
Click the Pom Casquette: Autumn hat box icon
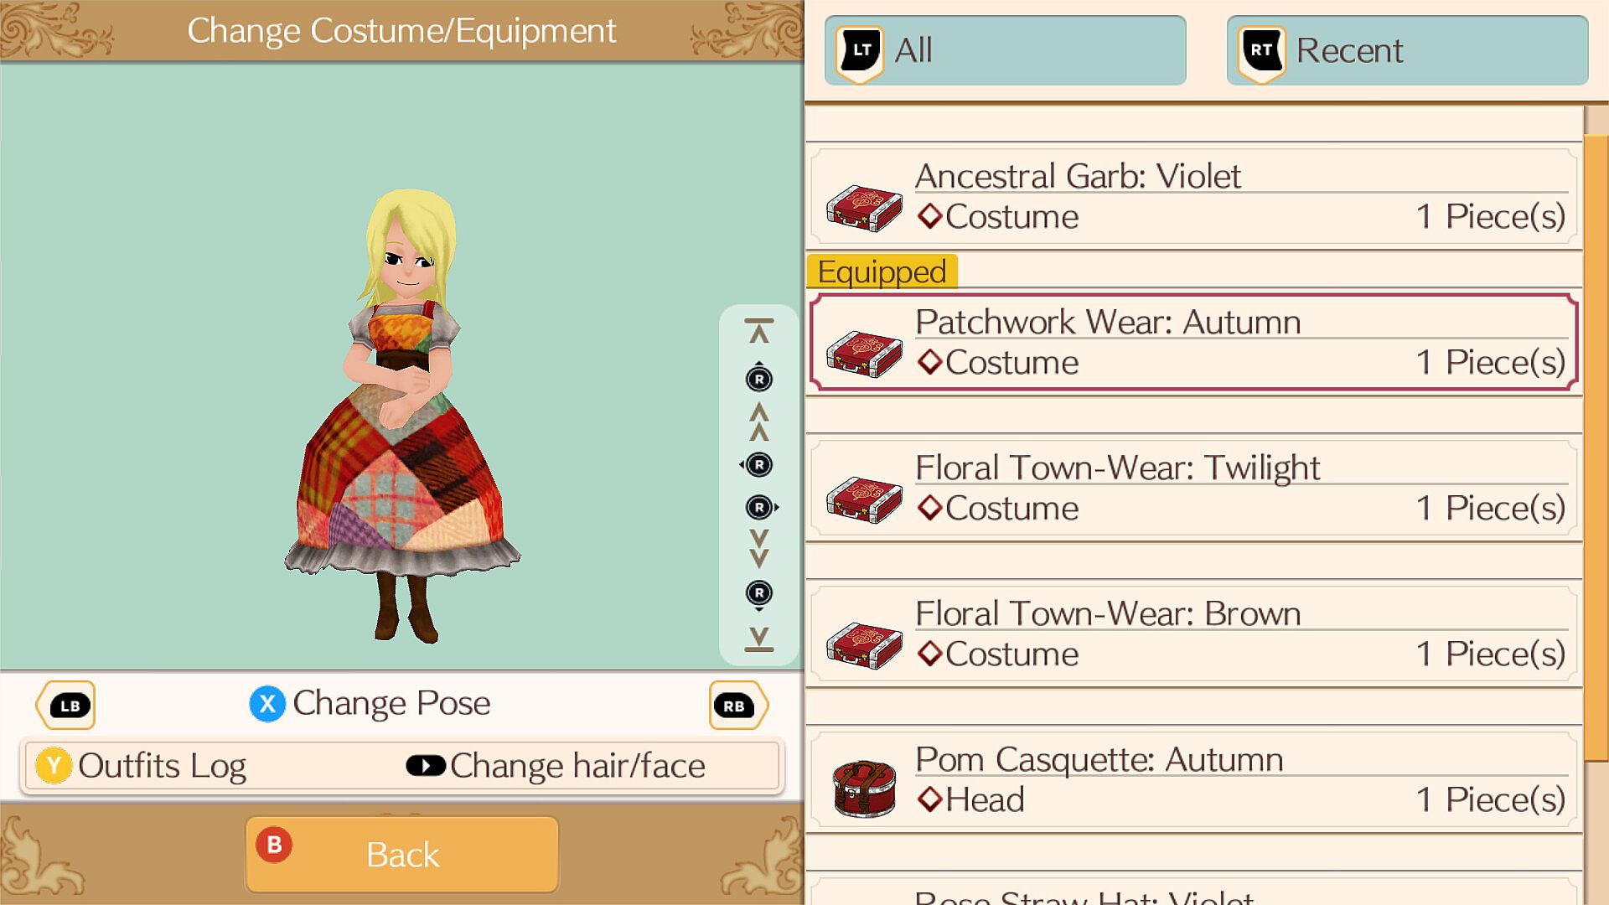[864, 788]
